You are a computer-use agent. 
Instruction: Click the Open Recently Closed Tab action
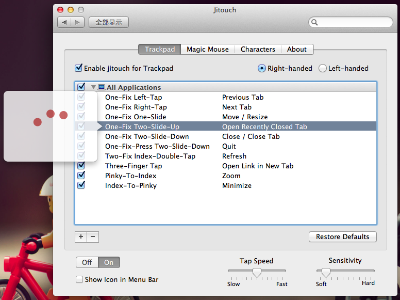[x=264, y=127]
